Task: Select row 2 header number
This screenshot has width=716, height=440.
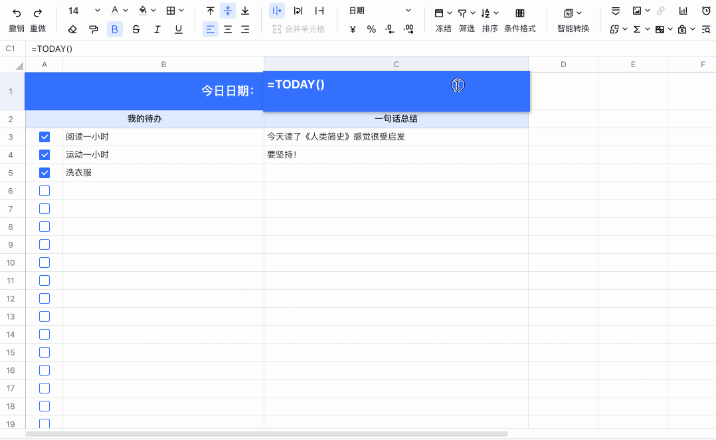Action: tap(11, 119)
